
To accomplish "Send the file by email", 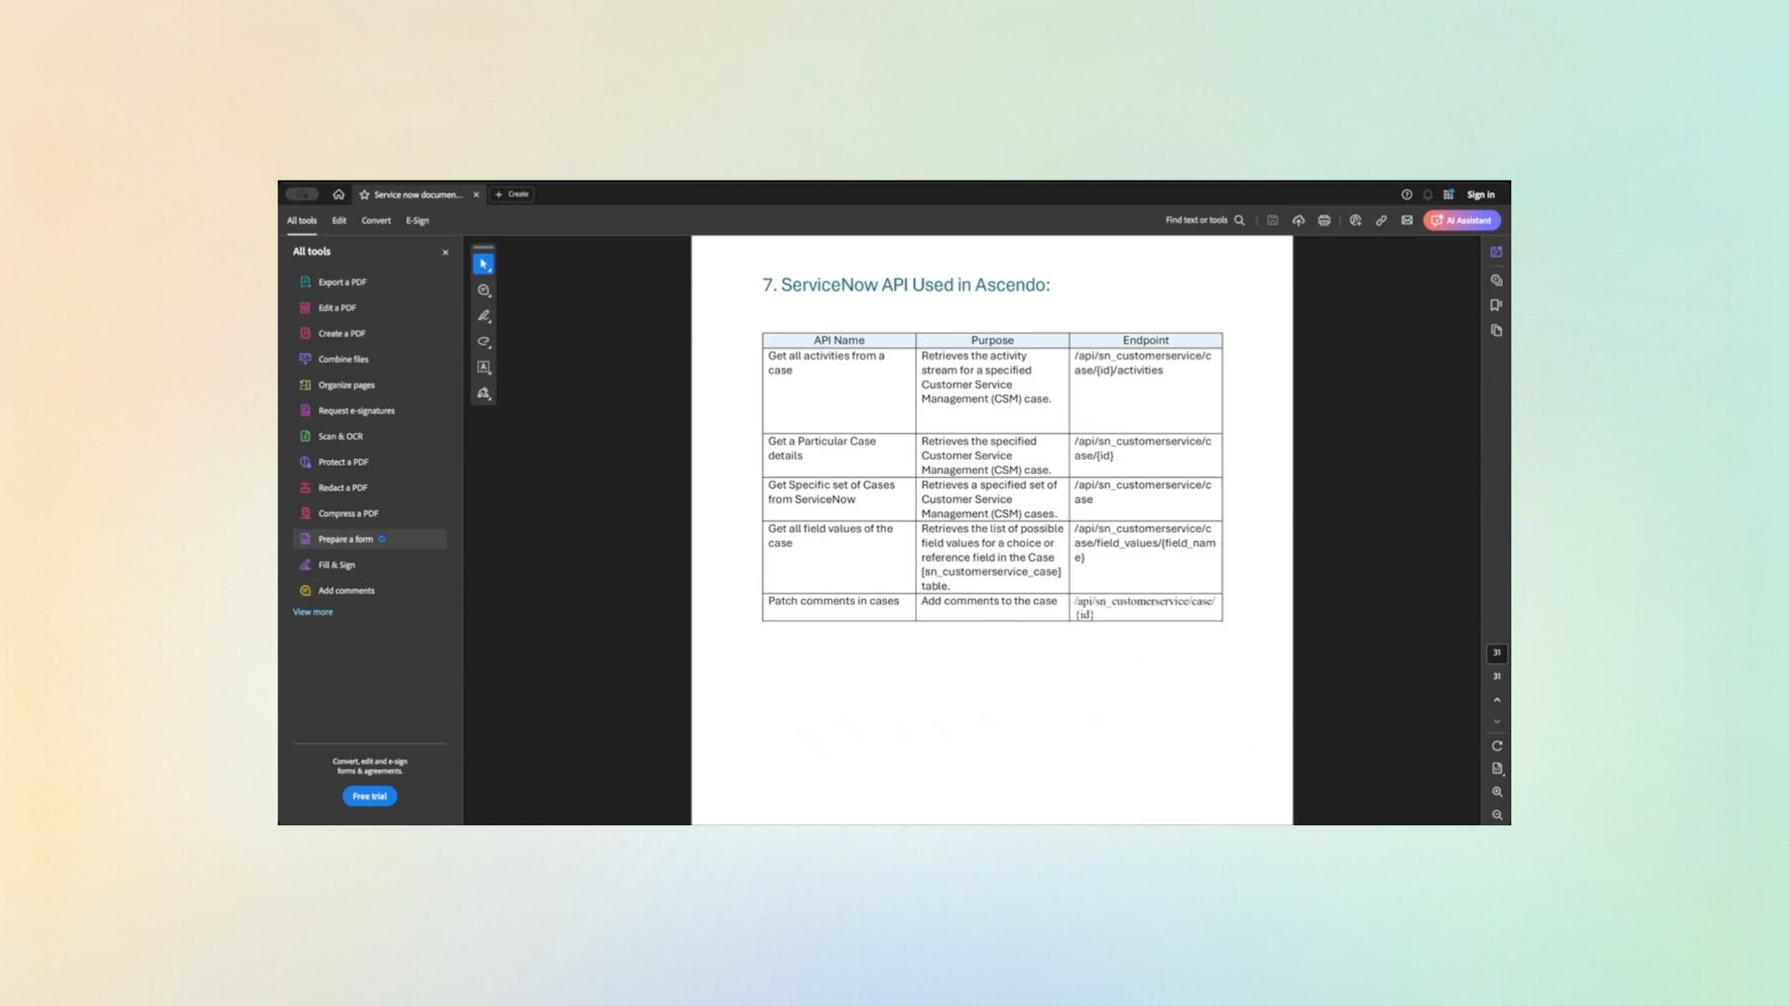I will click(1407, 221).
